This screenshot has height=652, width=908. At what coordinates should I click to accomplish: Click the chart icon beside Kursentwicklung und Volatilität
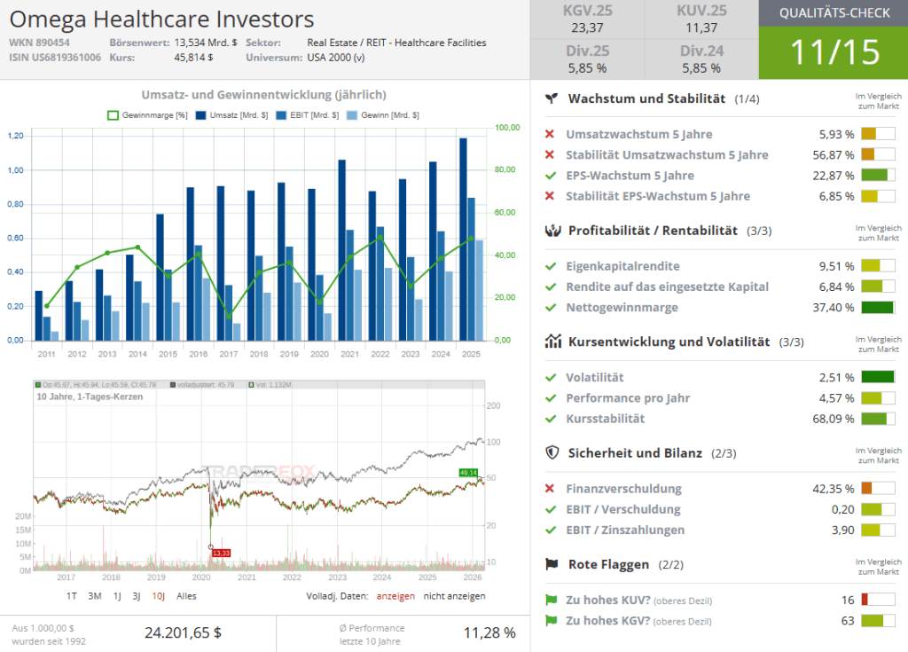552,342
